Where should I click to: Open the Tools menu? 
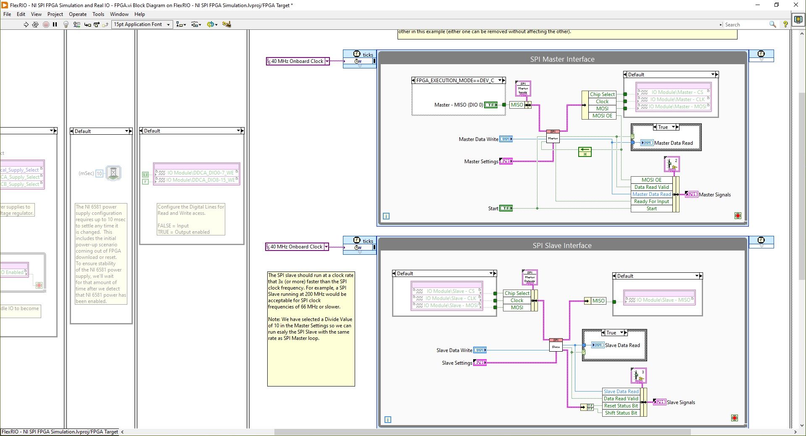pyautogui.click(x=98, y=14)
